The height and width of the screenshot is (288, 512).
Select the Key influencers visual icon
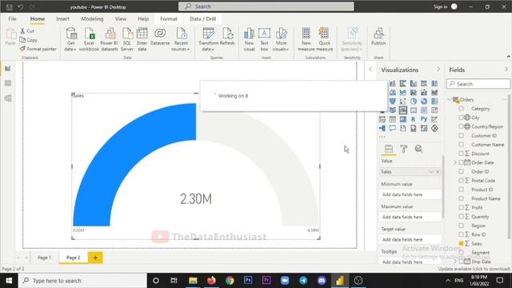(434, 119)
